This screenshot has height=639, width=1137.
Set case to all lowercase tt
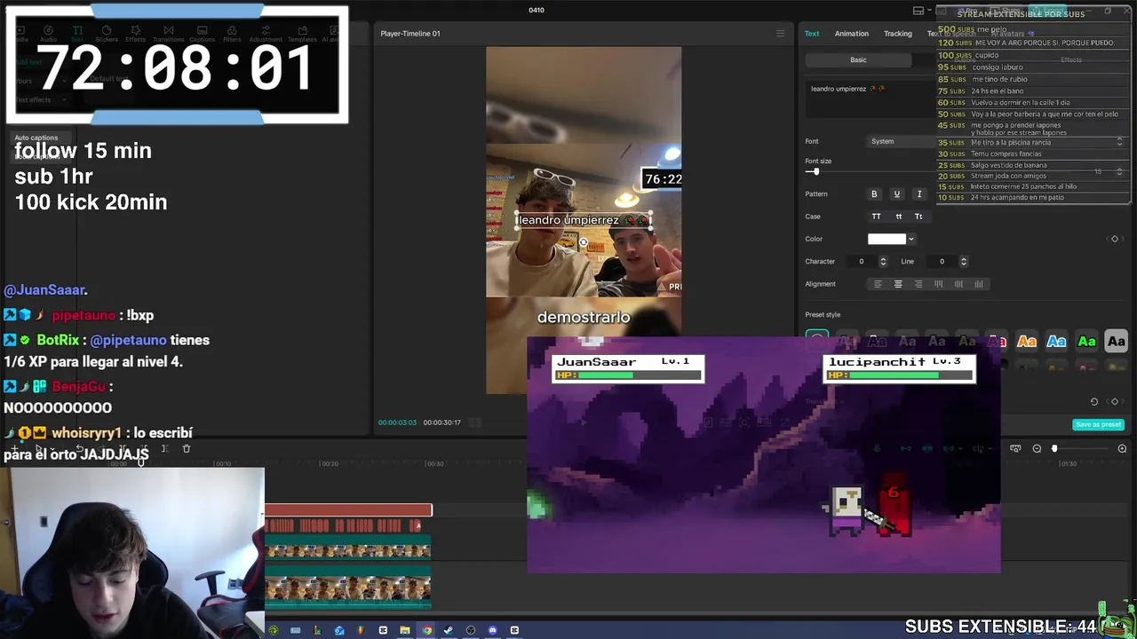[x=898, y=217]
